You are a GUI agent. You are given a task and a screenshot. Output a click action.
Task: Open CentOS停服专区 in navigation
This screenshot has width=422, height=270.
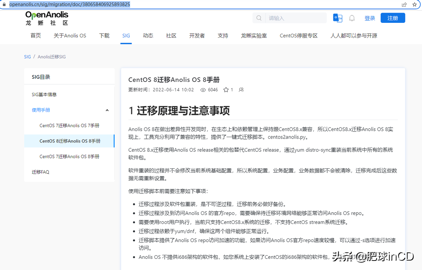(x=299, y=36)
